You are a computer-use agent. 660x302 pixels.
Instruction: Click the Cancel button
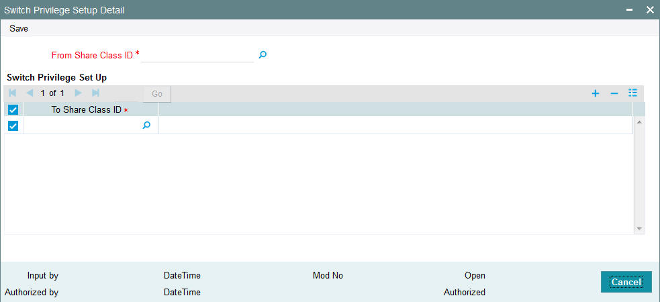click(626, 282)
